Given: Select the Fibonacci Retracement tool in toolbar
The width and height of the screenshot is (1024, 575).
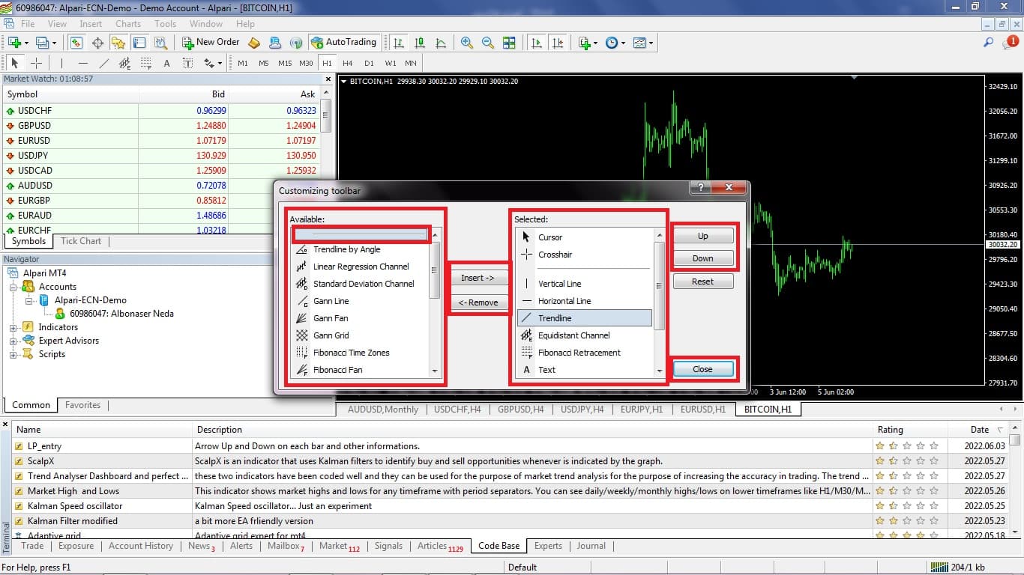Looking at the screenshot, I should pyautogui.click(x=146, y=63).
